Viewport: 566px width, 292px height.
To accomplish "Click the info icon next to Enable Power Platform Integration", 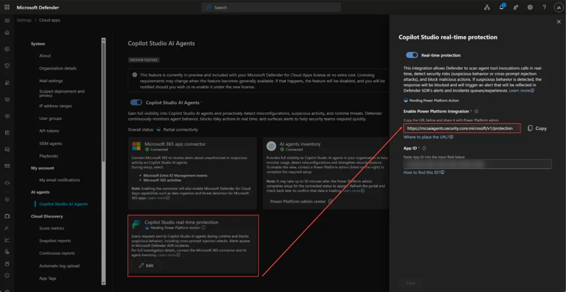I will click(x=476, y=112).
